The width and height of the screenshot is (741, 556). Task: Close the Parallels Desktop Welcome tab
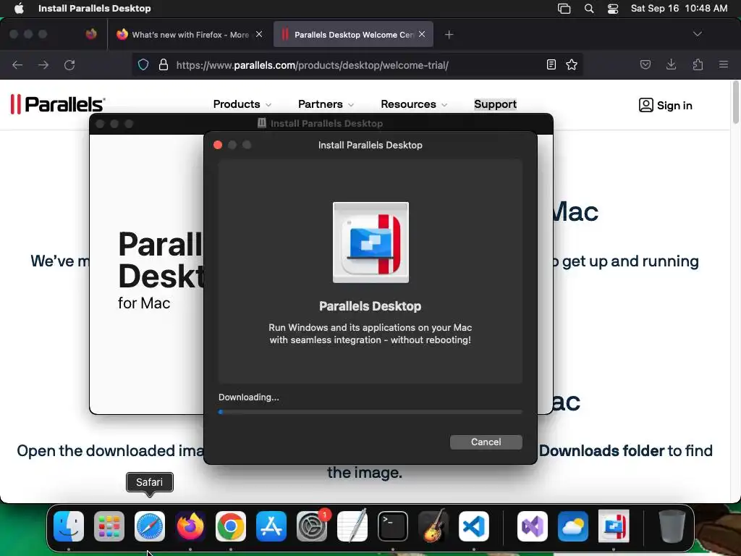click(x=422, y=34)
